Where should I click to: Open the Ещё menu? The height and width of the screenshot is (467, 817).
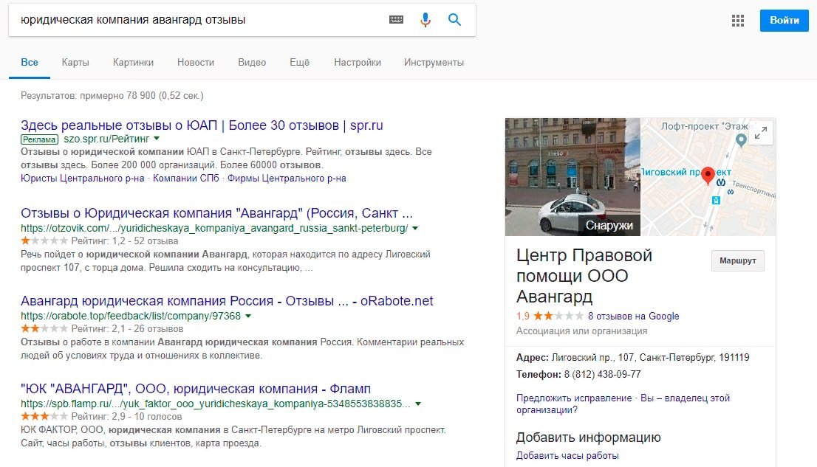coord(299,63)
